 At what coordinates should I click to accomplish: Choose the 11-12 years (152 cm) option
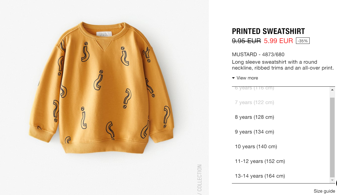tap(281, 161)
